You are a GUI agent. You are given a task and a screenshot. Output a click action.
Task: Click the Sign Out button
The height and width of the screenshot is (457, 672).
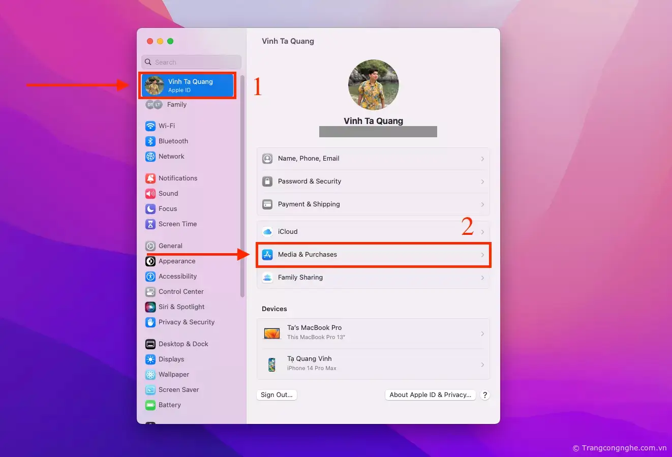point(277,395)
